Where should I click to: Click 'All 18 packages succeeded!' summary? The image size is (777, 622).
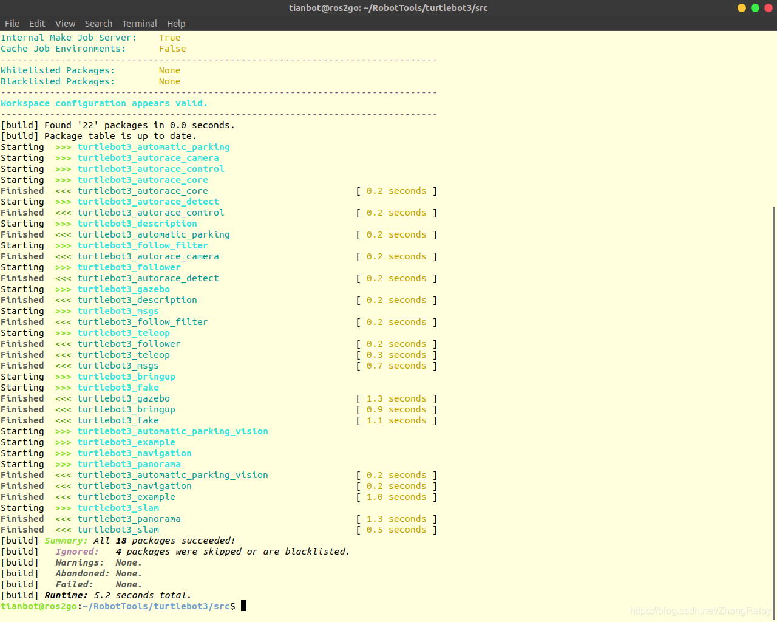pos(165,541)
